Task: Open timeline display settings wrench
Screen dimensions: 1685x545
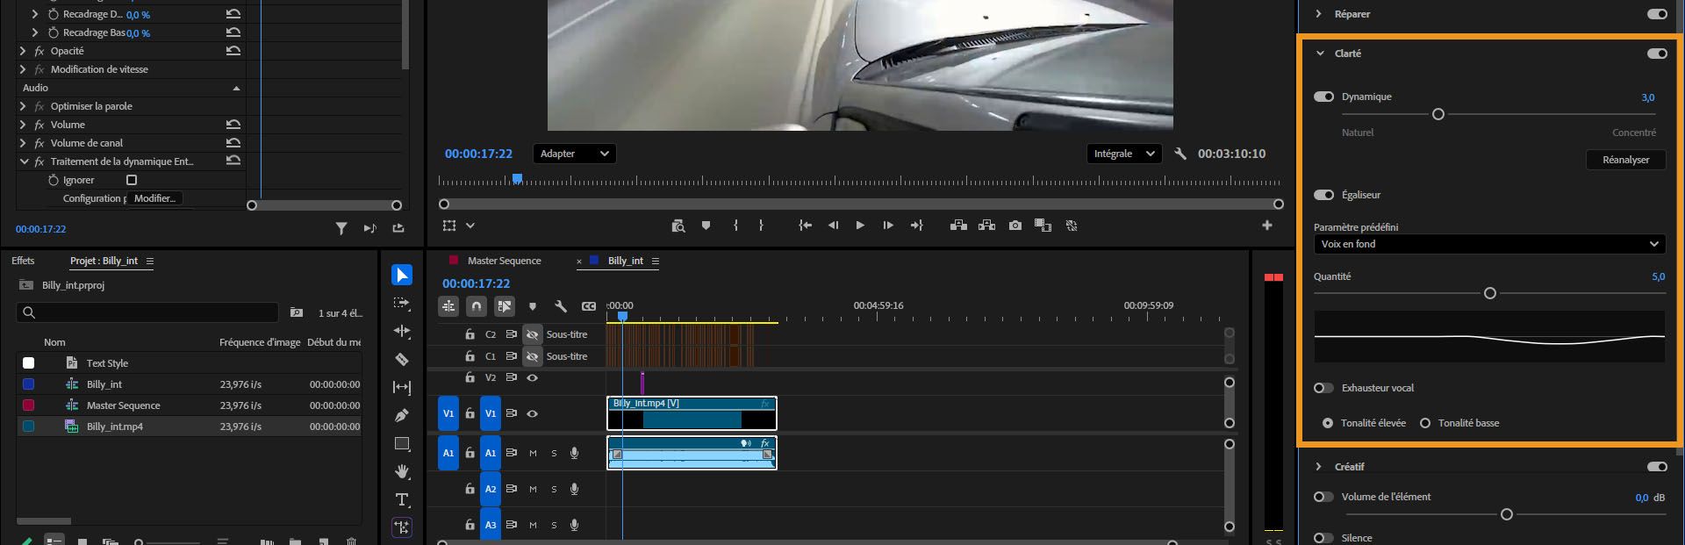Action: click(x=560, y=306)
